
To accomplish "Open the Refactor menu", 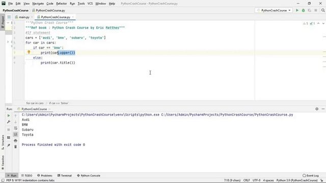I will pyautogui.click(x=61, y=4).
